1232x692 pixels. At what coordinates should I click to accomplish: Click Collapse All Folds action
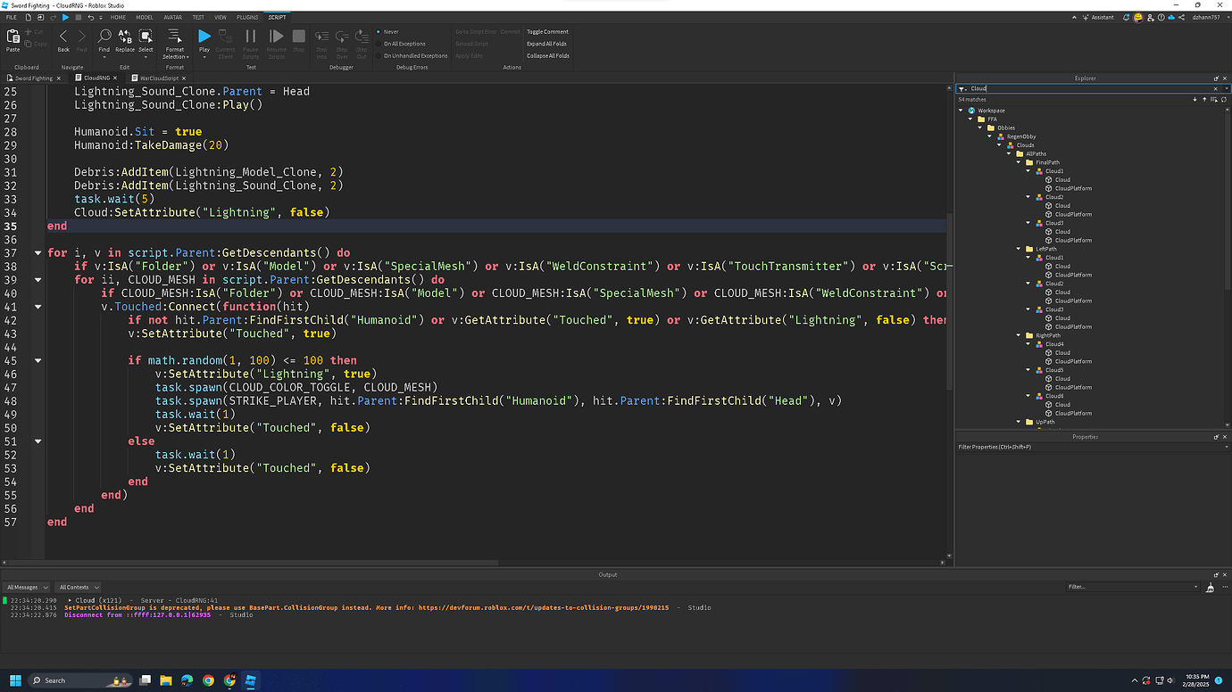click(x=548, y=55)
